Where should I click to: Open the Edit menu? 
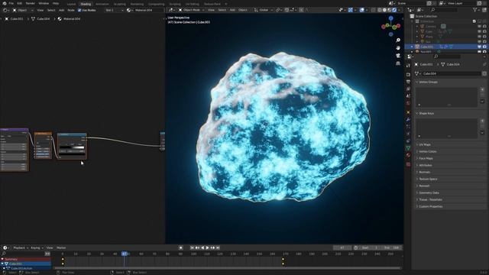(20, 3)
